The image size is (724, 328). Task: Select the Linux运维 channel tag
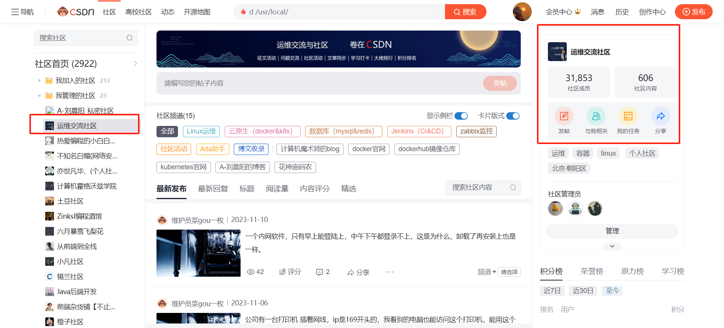pyautogui.click(x=201, y=131)
